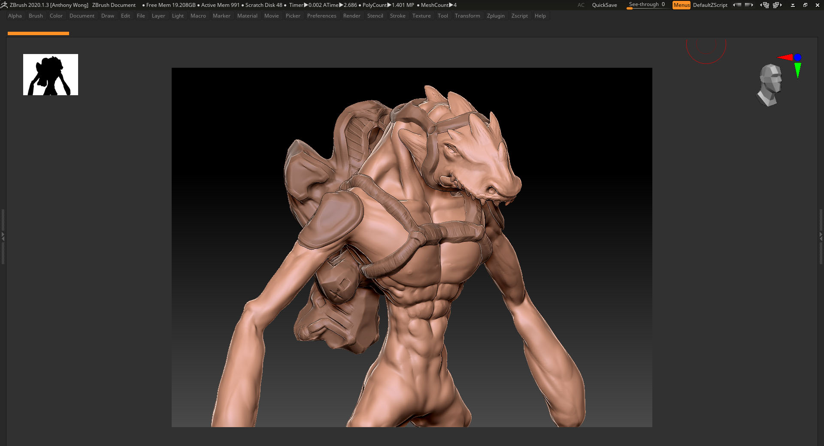Open the Brush menu

click(x=36, y=16)
